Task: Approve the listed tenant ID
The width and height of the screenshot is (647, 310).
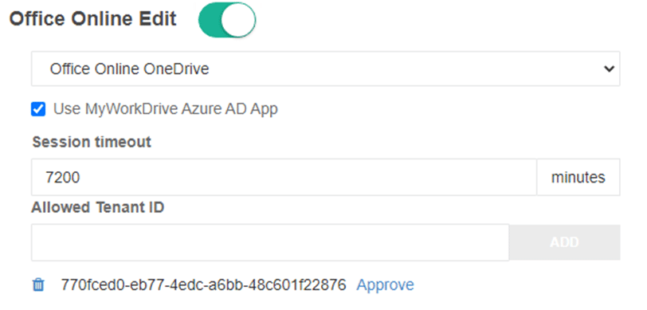Action: pos(385,284)
